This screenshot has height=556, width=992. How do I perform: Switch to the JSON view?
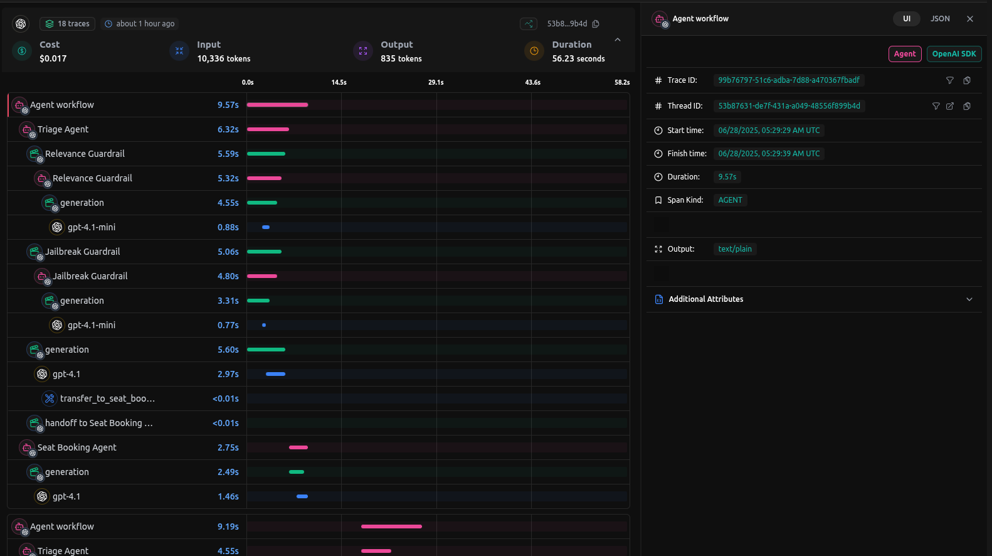(x=939, y=19)
